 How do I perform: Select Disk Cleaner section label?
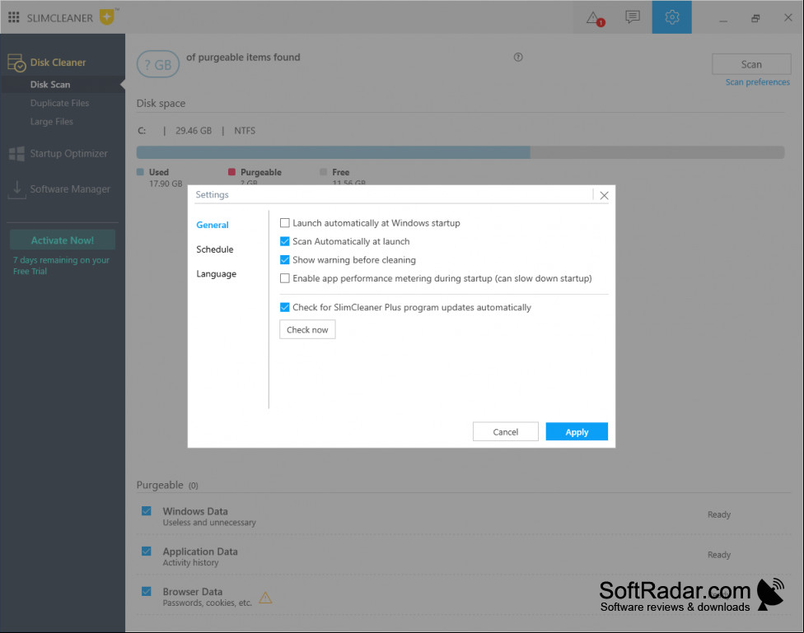[58, 63]
